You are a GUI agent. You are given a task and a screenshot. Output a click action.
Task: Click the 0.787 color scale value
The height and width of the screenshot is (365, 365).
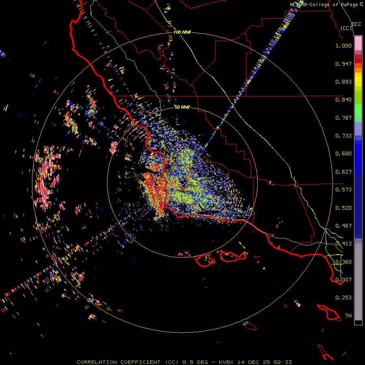[344, 118]
